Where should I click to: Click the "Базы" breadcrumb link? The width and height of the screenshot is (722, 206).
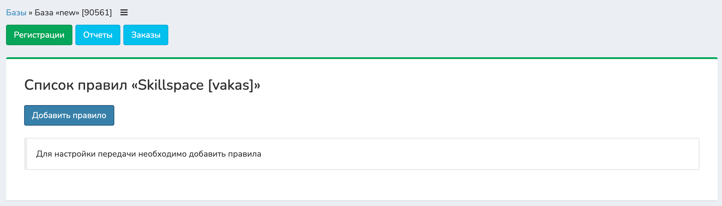tap(16, 13)
